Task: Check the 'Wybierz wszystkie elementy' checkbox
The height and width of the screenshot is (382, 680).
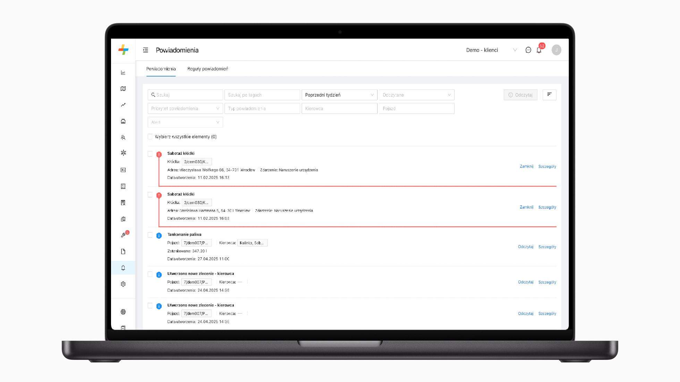Action: pos(150,137)
